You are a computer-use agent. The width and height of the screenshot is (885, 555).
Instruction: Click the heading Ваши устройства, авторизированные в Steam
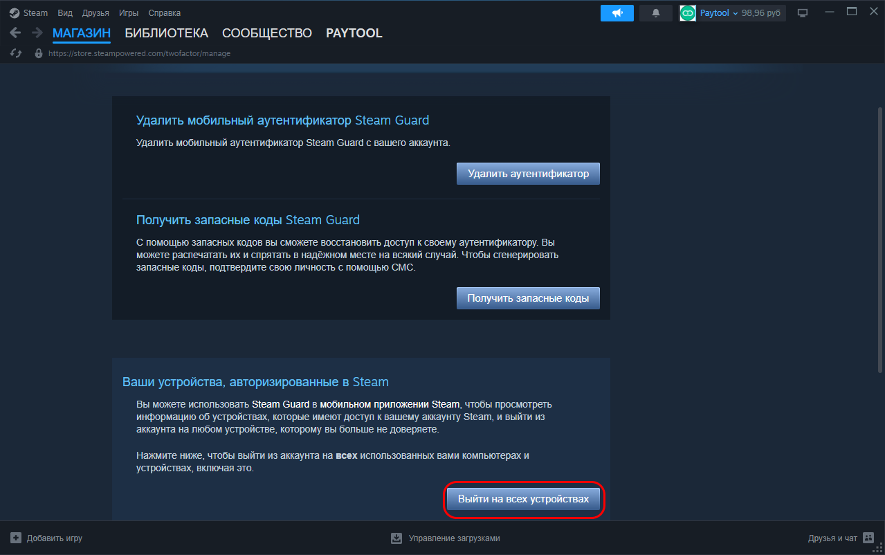coord(255,381)
